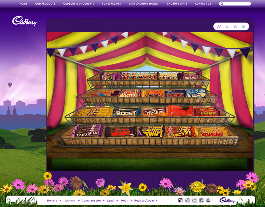Select the Dairy Milk bar

88,130
